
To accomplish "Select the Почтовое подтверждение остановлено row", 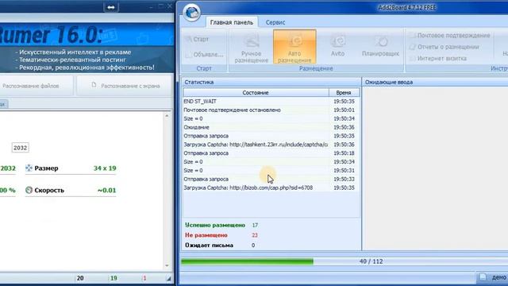I will click(x=271, y=110).
